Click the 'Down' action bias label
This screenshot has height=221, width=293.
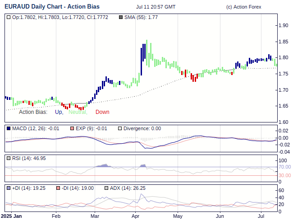[x=102, y=112]
